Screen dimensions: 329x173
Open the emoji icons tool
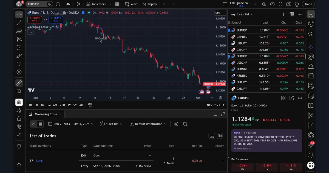(19, 72)
